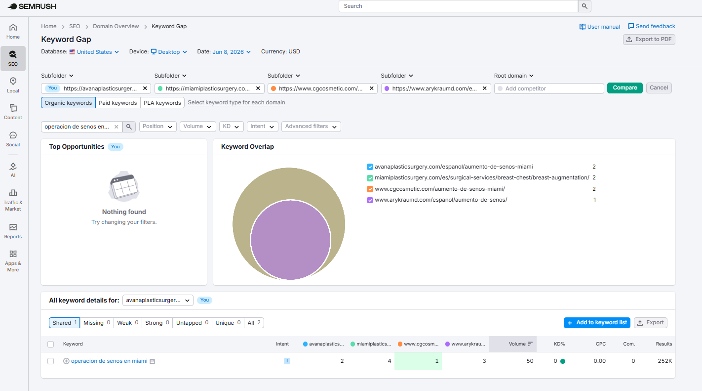The height and width of the screenshot is (391, 702).
Task: Remove the cgcosmetic domain with X
Action: pos(371,88)
